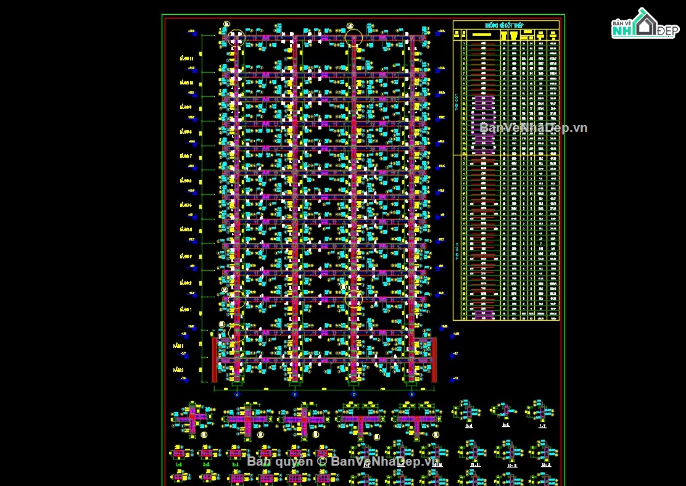Screen dimensions: 686x486
Task: Click the BanVeNhaDep.vn watermark over the table
Action: [533, 128]
